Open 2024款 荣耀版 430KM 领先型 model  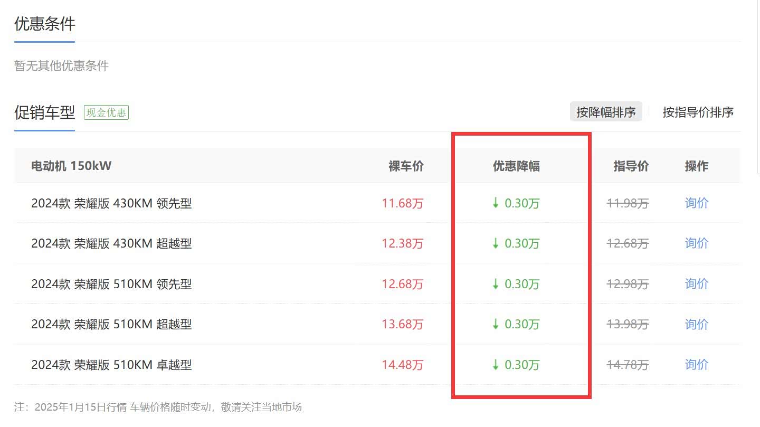pos(111,203)
